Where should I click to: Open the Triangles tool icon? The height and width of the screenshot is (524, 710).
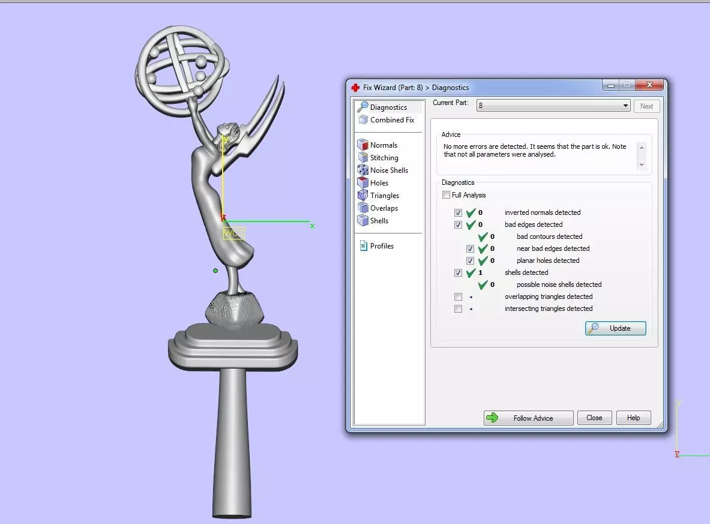363,195
